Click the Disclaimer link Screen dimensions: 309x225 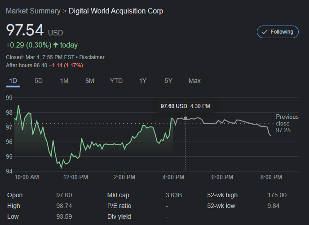(92, 57)
